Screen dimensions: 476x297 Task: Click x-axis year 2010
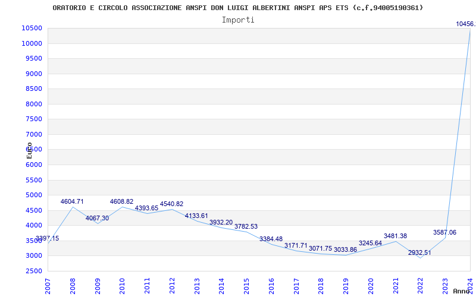click(x=123, y=286)
